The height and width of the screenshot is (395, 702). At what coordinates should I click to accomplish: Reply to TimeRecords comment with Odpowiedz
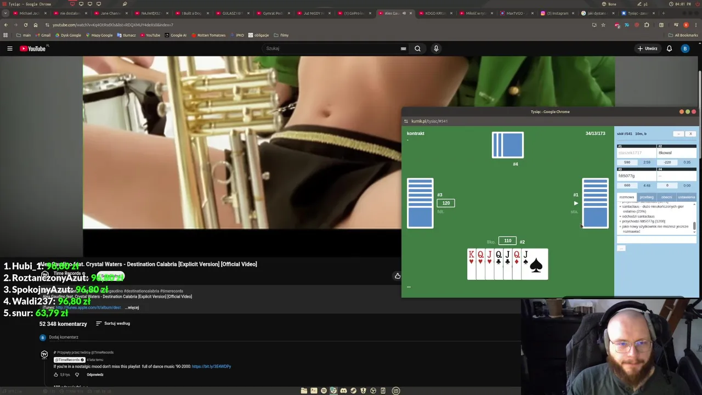tap(95, 375)
